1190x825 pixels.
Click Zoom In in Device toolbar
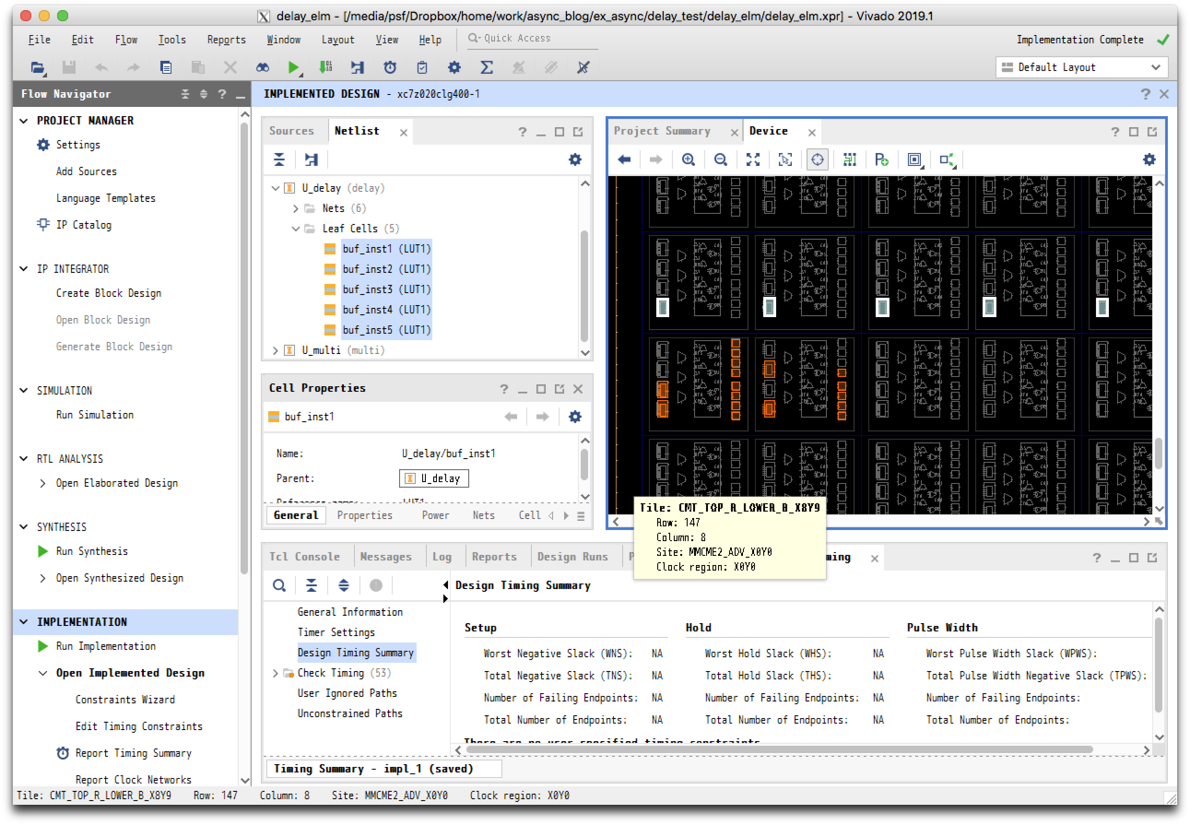[688, 160]
